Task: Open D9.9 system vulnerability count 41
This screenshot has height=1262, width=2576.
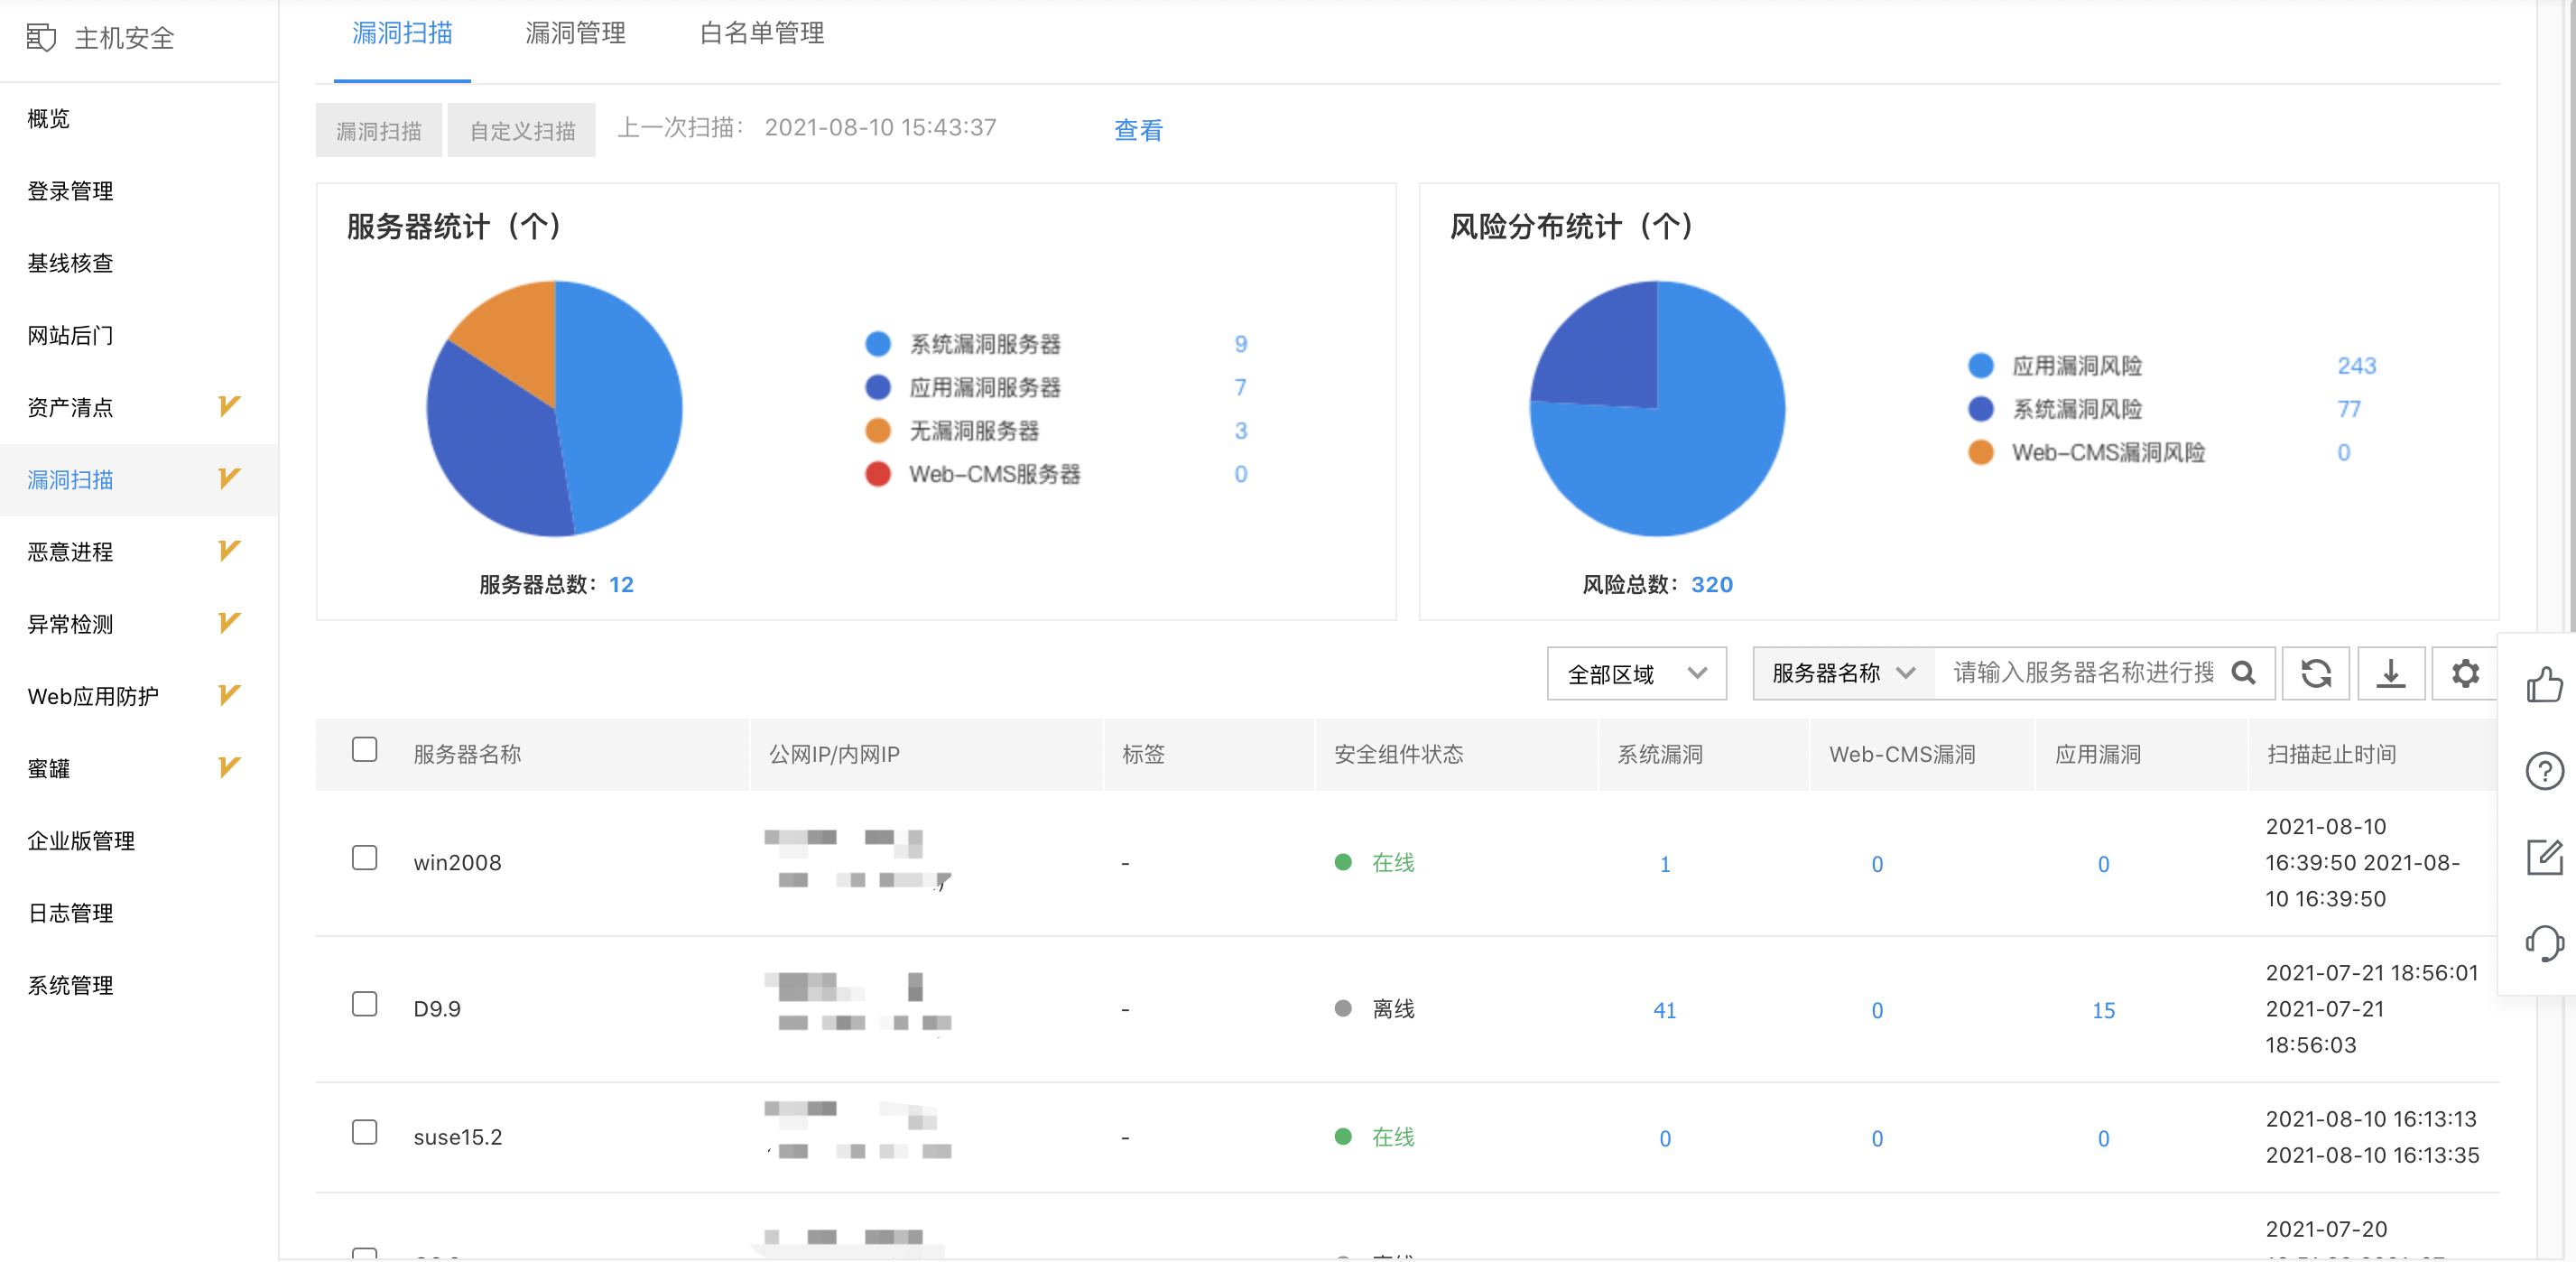Action: (x=1665, y=1010)
